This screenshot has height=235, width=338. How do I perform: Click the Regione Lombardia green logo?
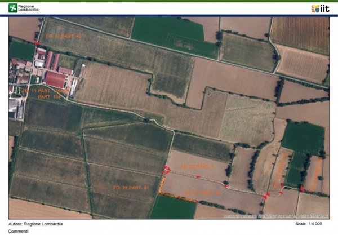point(13,8)
